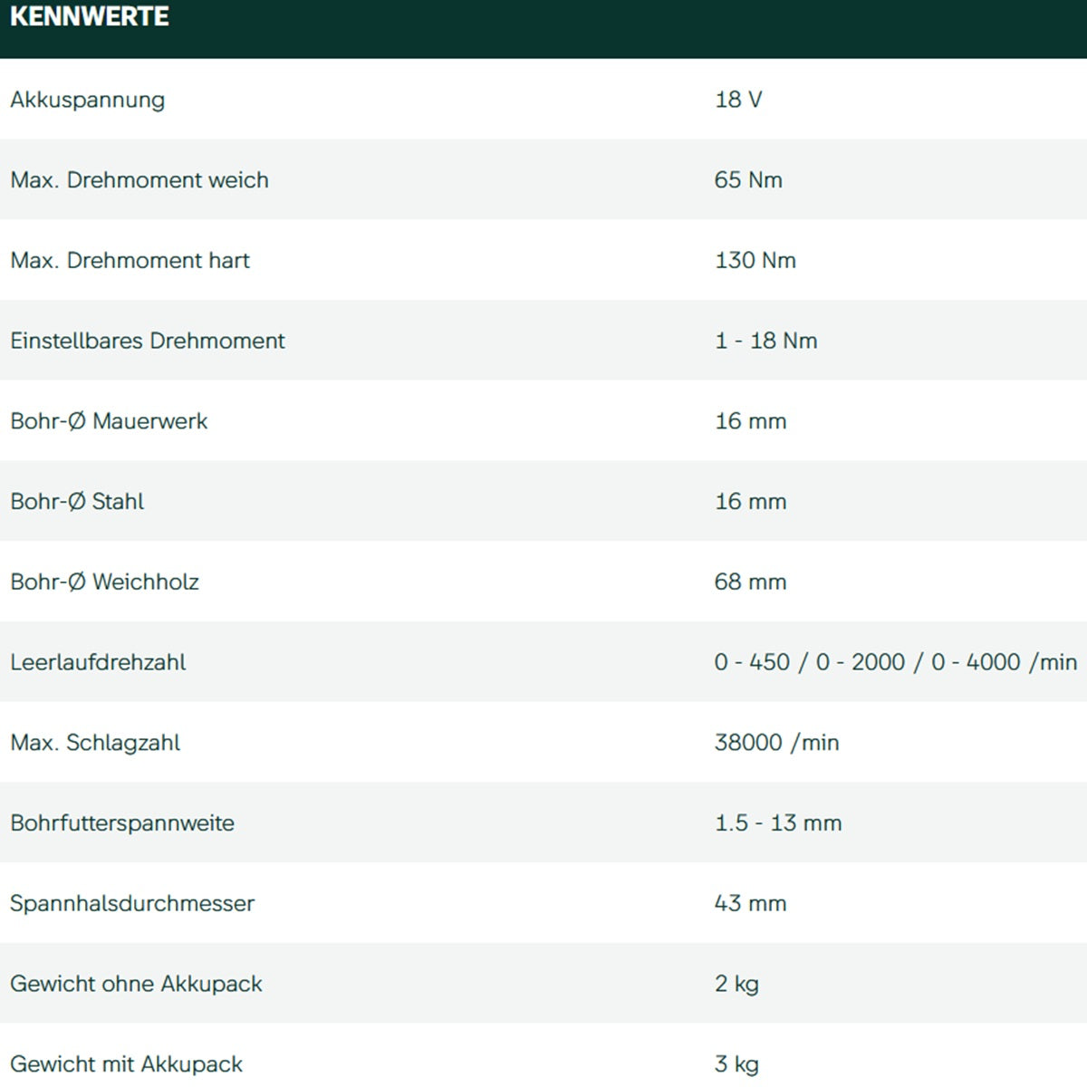Click Gewicht ohne Akkupack label
This screenshot has height=1087, width=1087.
click(136, 984)
